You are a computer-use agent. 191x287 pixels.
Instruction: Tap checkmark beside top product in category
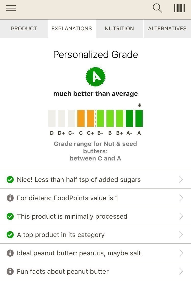click(10, 235)
